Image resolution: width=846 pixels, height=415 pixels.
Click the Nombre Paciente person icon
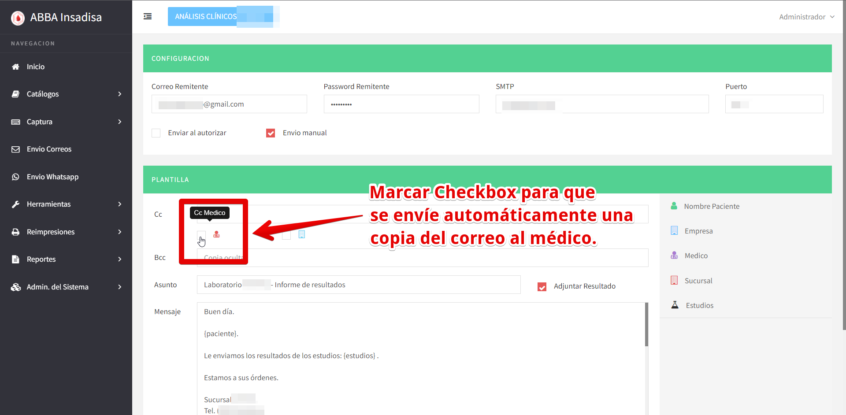(x=674, y=206)
